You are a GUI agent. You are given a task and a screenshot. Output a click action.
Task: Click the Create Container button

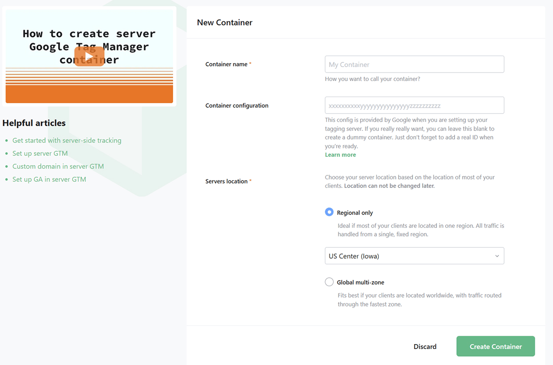click(x=496, y=346)
